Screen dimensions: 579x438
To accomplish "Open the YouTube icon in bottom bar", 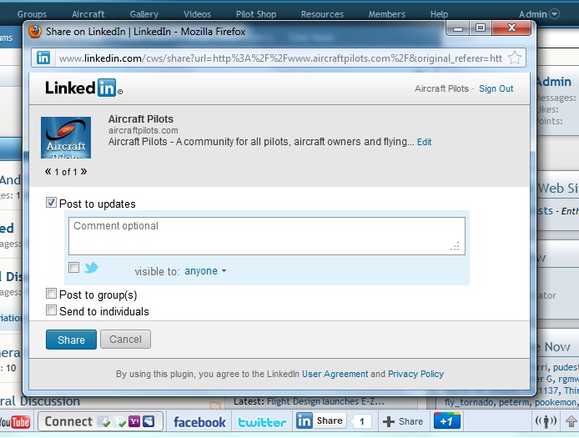I will pos(15,422).
